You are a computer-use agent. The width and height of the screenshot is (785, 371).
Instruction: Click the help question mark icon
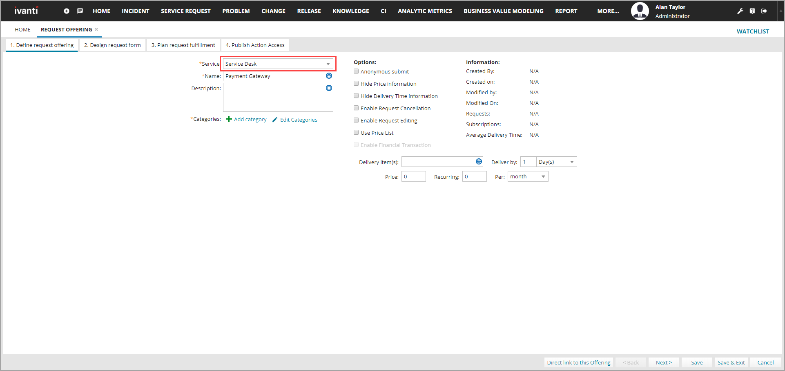click(x=752, y=11)
